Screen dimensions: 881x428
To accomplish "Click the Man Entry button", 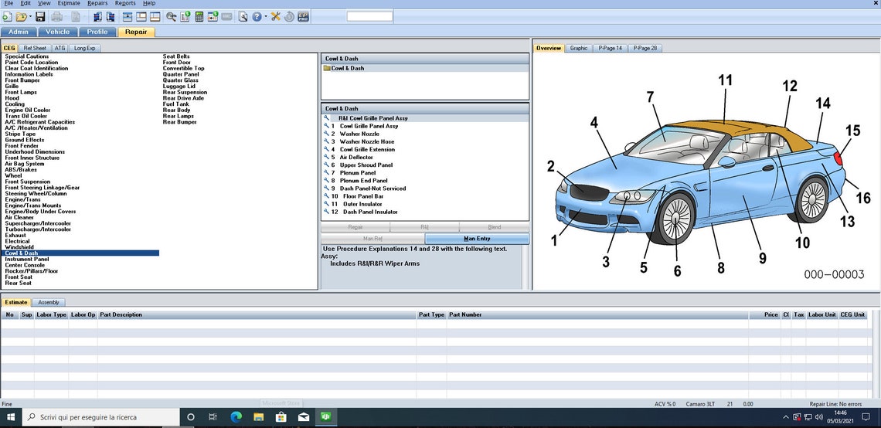I will click(x=477, y=239).
